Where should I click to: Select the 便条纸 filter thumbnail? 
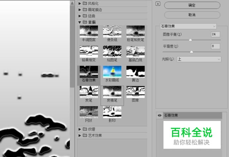coord(112,31)
